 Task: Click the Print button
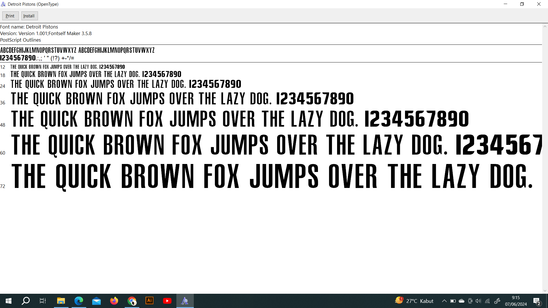(x=10, y=16)
